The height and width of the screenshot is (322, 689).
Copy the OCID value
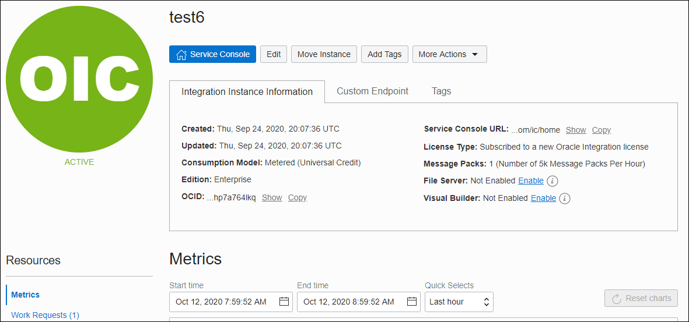coord(298,197)
